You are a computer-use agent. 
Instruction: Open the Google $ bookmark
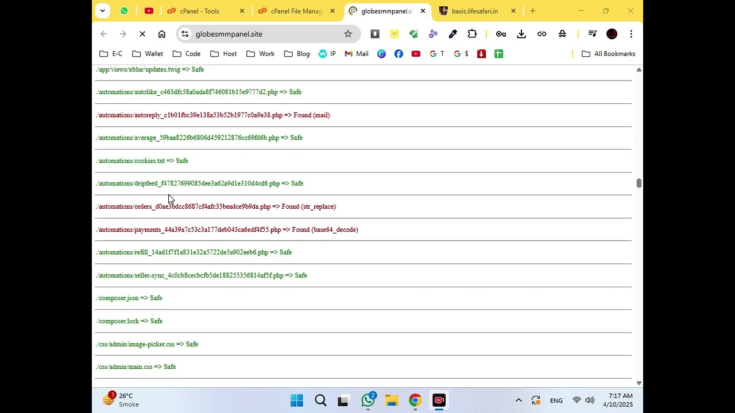pos(461,54)
